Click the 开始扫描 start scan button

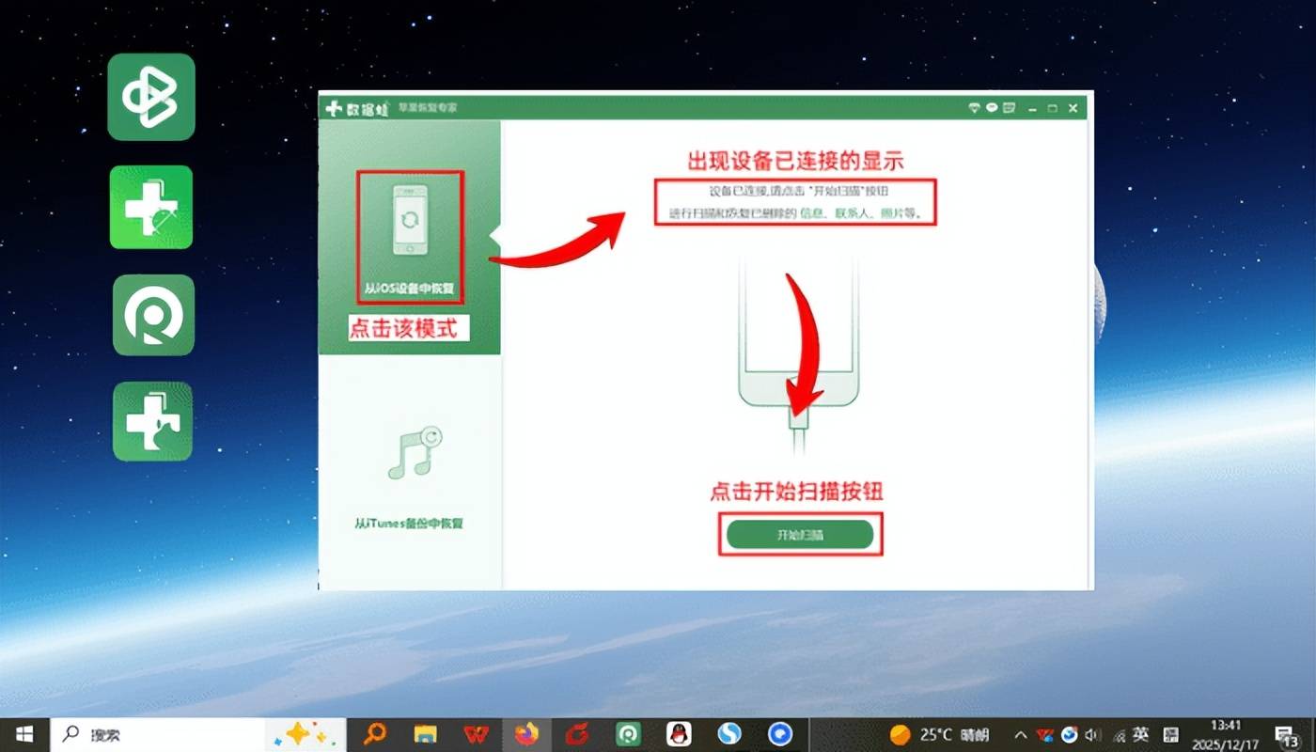click(800, 535)
